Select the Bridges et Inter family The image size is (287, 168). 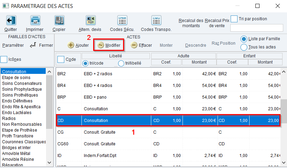pos(23,148)
